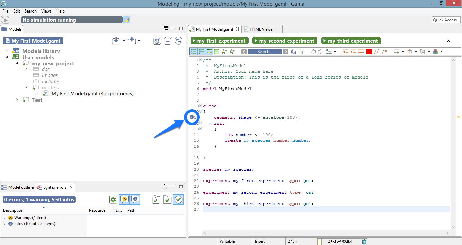Click the red square color swatch
Screen dimensions: 462x245
click(369, 52)
